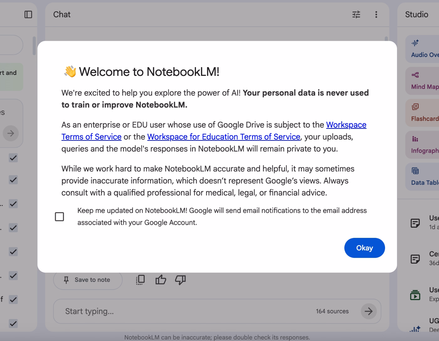Open the Mind Map studio tile
The width and height of the screenshot is (439, 341).
pyautogui.click(x=422, y=81)
